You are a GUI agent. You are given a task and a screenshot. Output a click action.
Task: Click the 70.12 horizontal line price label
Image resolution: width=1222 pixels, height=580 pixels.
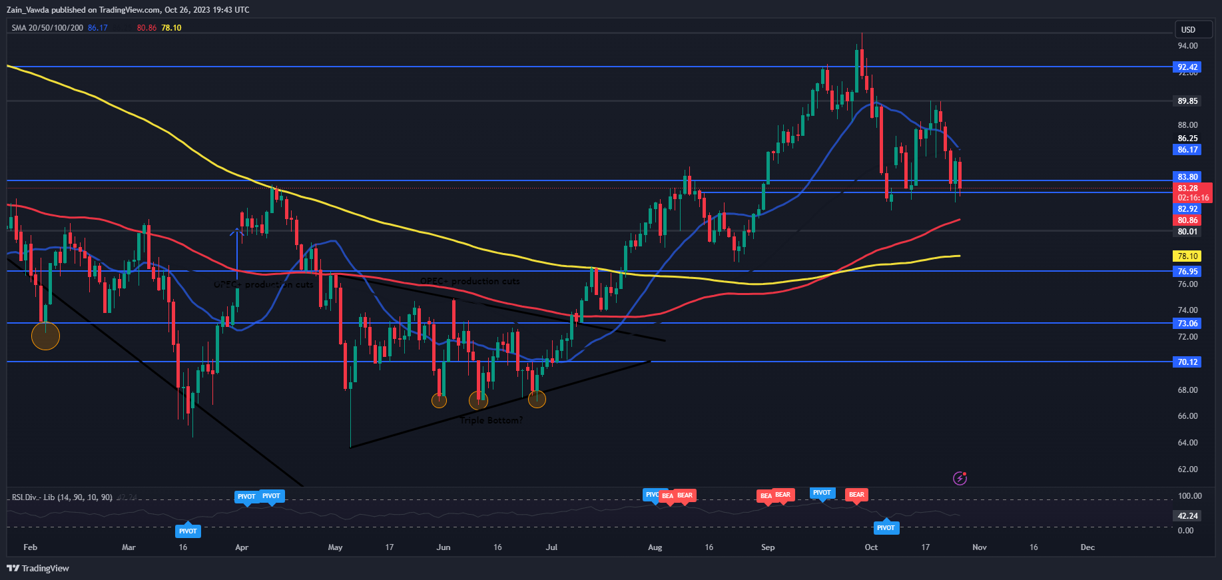tap(1187, 362)
